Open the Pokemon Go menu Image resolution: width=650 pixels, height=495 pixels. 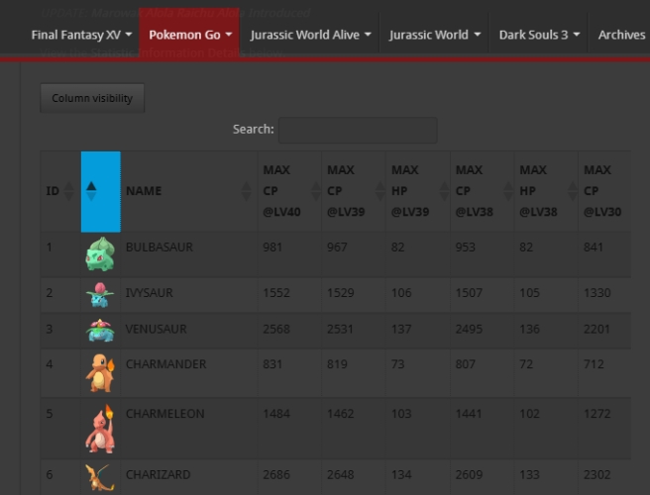point(190,35)
